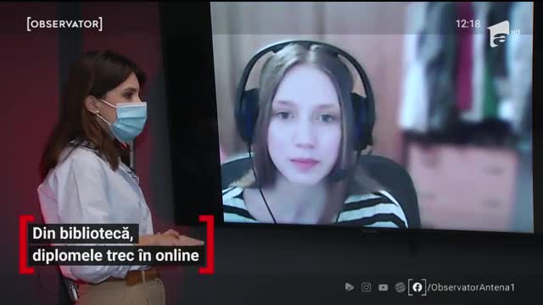Click the /ObservatorAntena1 text
This screenshot has height=305, width=543.
pos(471,287)
